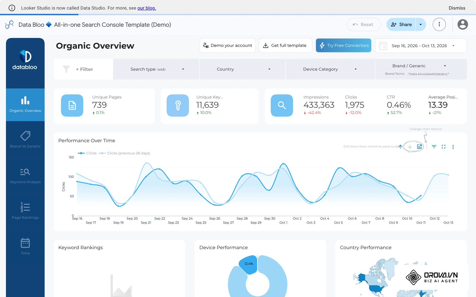The height and width of the screenshot is (297, 476).
Task: Click Demo your account button
Action: point(228,45)
